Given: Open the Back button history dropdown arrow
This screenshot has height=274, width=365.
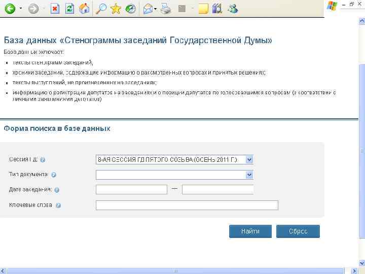Looking at the screenshot, I should pyautogui.click(x=21, y=9).
